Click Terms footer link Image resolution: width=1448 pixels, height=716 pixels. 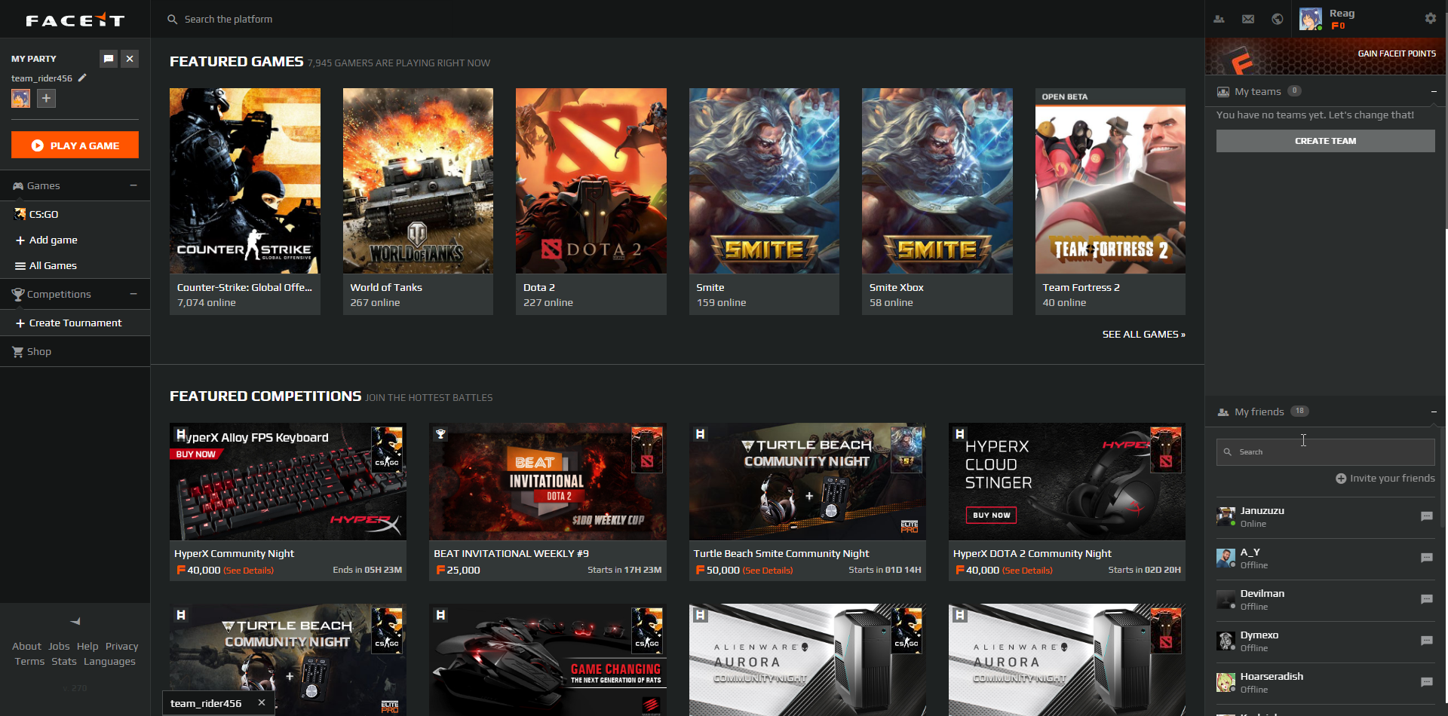(29, 661)
